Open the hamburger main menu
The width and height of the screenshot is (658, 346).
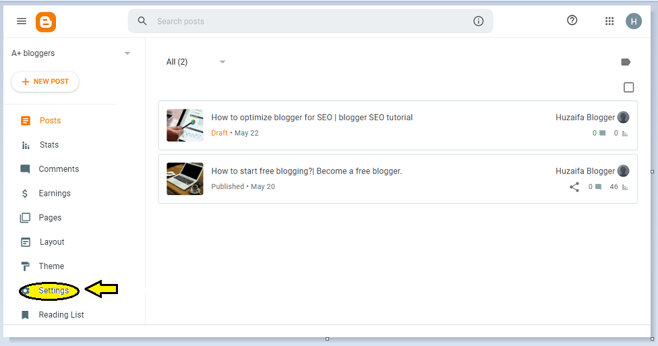[x=22, y=21]
